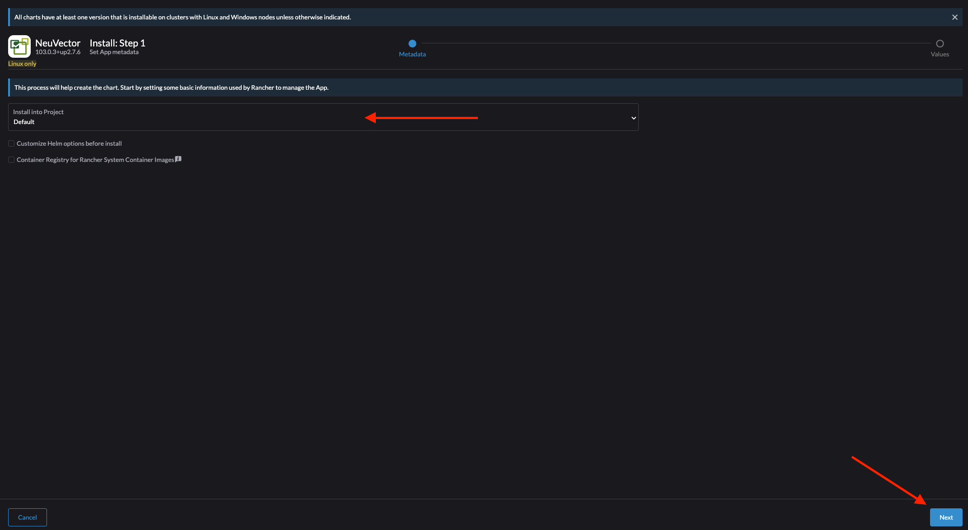Click the dropdown chevron for project selection

[633, 118]
